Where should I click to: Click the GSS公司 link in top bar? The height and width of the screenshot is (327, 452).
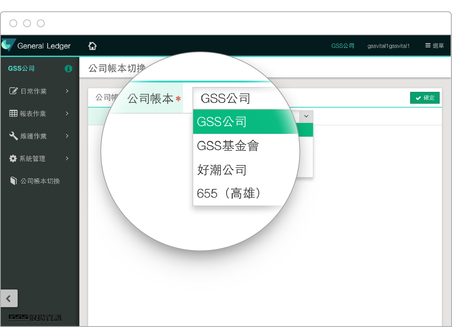coord(343,46)
